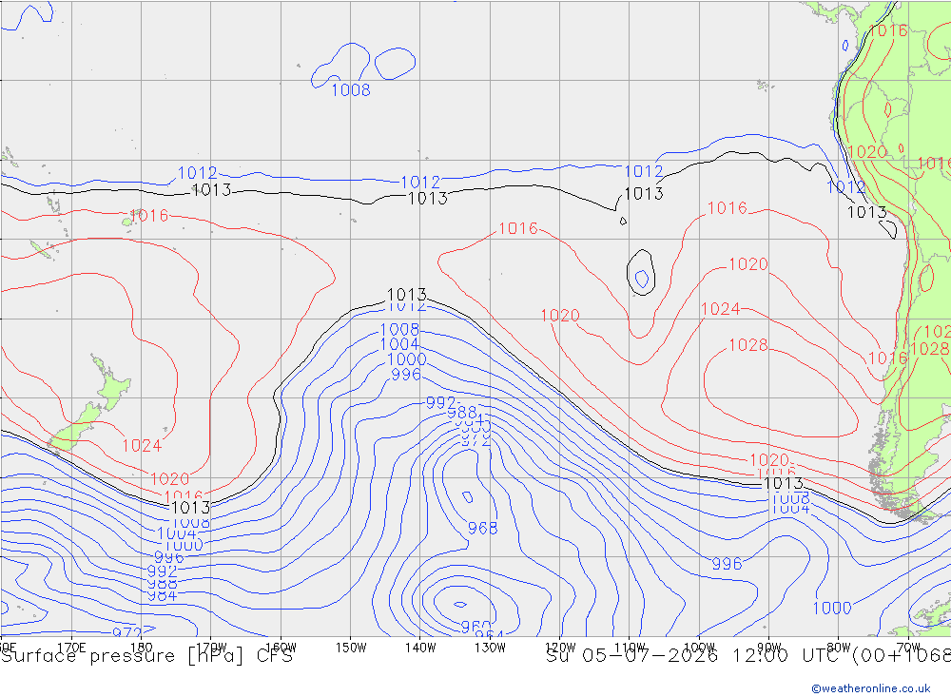Click the red 1016 label near the 130W line
This screenshot has height=697, width=951.
(518, 229)
